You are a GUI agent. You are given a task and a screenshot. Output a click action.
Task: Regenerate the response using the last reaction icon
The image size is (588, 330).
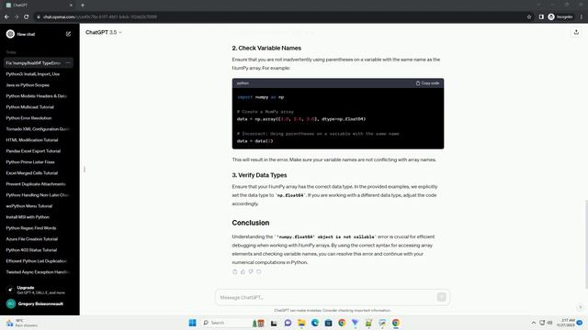pos(259,271)
